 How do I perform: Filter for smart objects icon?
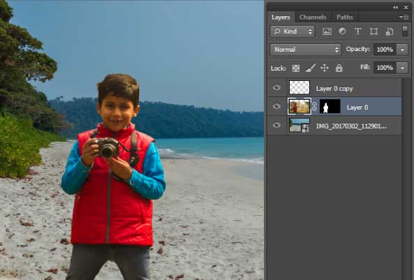389,31
